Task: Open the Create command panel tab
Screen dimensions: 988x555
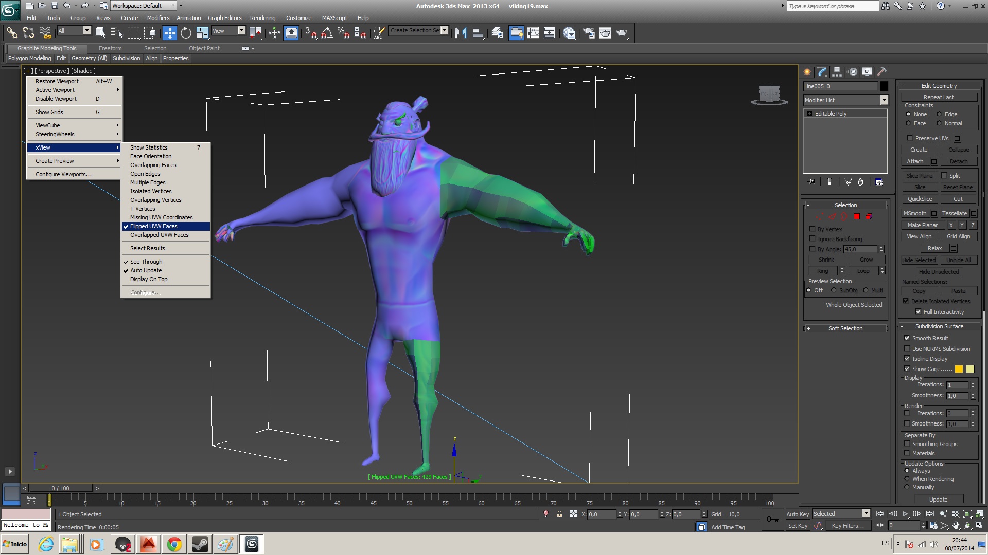Action: point(807,72)
